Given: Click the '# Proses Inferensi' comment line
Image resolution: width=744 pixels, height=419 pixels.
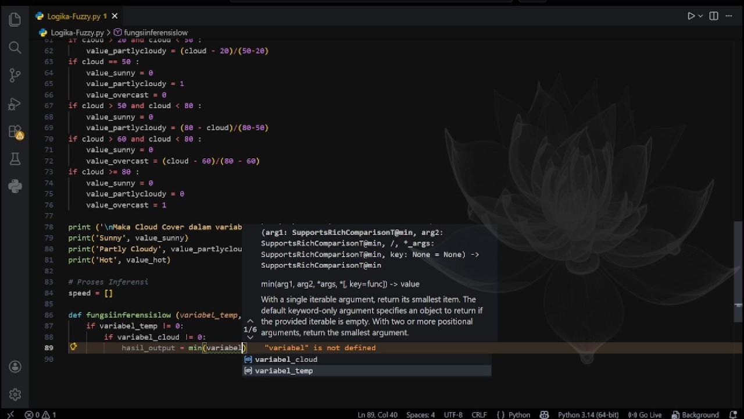Looking at the screenshot, I should pyautogui.click(x=108, y=282).
